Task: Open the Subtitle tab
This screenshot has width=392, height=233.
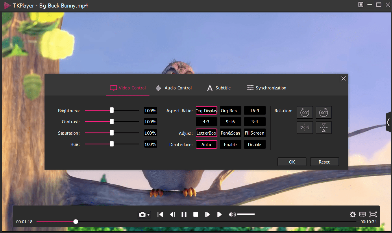Action: tap(219, 88)
